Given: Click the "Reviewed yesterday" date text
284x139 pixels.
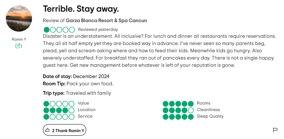Looking at the screenshot, I should [x=98, y=29].
